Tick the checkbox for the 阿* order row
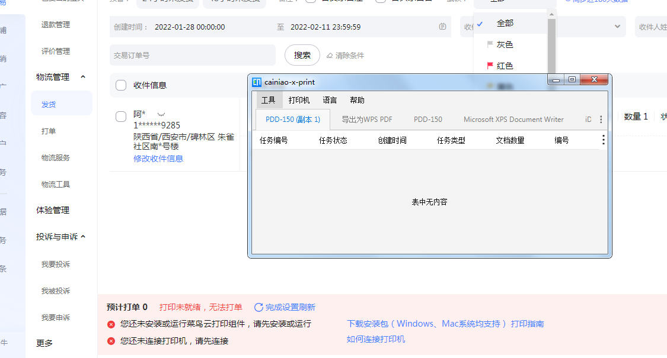 click(x=121, y=117)
